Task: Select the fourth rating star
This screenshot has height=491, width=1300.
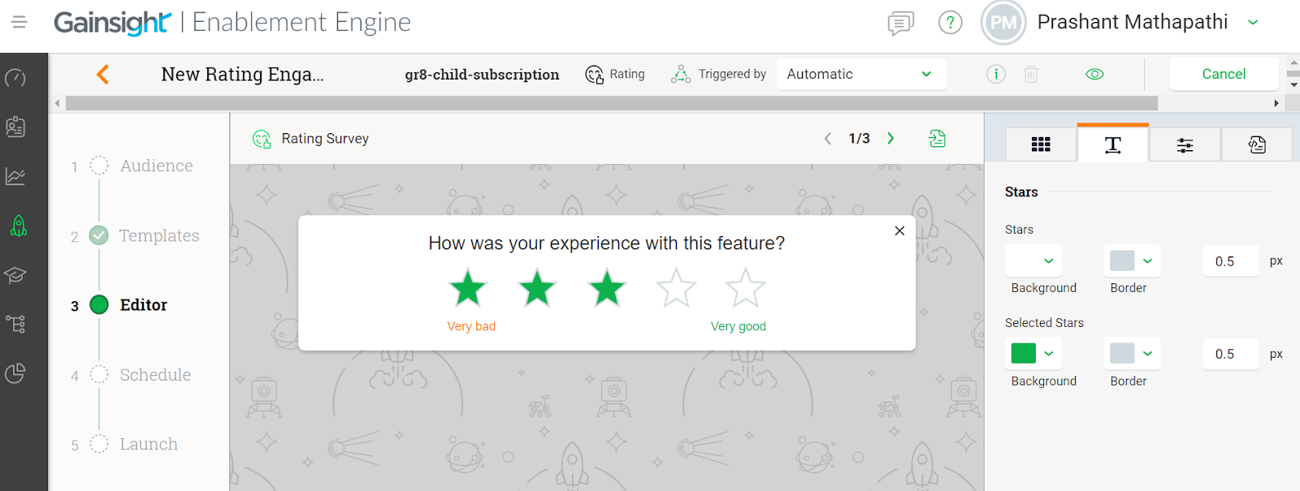Action: (676, 288)
